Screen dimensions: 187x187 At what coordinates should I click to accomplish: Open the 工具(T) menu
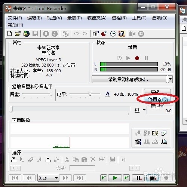139,18
